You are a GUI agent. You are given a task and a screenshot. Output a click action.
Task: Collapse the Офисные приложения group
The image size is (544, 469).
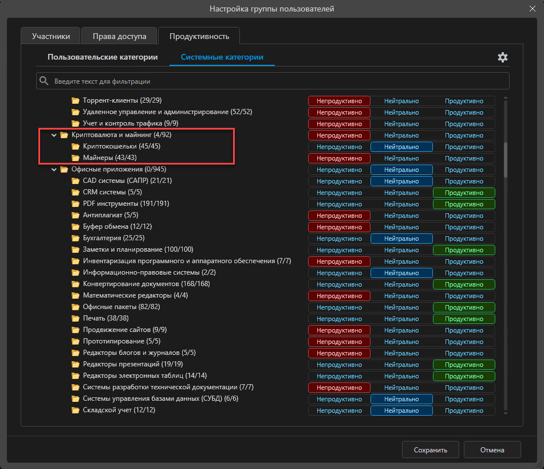54,170
